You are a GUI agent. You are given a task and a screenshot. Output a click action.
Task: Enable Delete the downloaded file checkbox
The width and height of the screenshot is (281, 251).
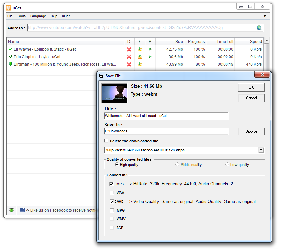coord(106,141)
